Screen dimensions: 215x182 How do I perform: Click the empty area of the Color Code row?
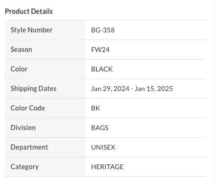point(153,108)
